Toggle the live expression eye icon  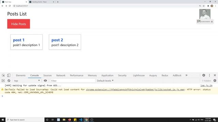tap(45, 81)
